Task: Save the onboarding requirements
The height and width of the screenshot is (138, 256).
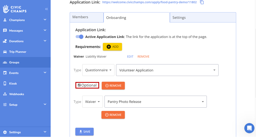Action: click(84, 132)
